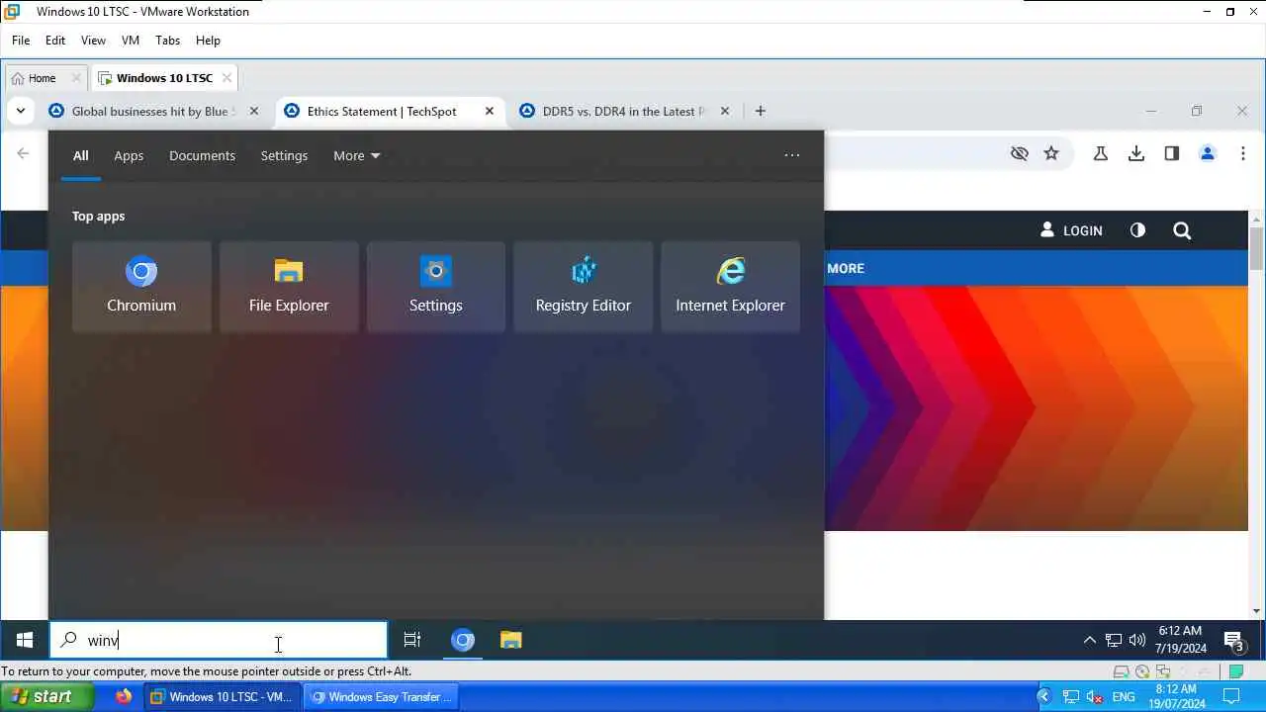
Task: Close the DDR5 vs. DDR4 browser tab
Action: point(725,111)
